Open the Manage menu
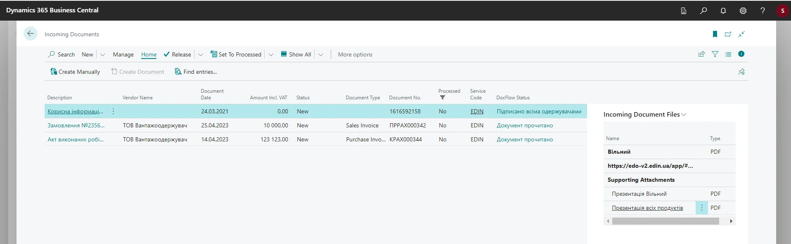Screen dimensions: 791x244 pos(123,54)
